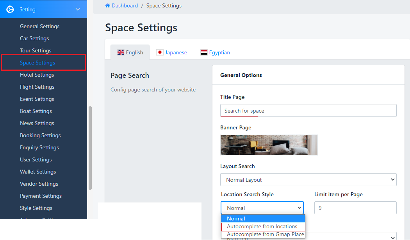The width and height of the screenshot is (410, 240).
Task: Open Payment Settings page
Action: pos(41,196)
